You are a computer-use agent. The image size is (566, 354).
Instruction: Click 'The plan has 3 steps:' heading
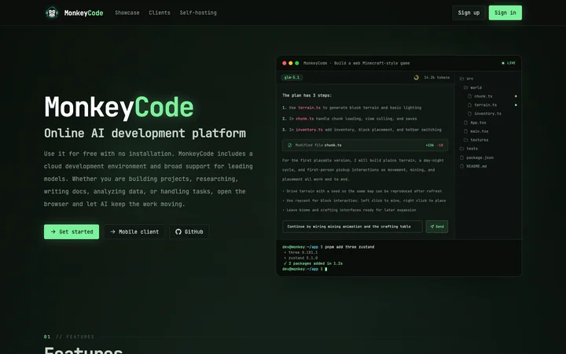click(307, 95)
